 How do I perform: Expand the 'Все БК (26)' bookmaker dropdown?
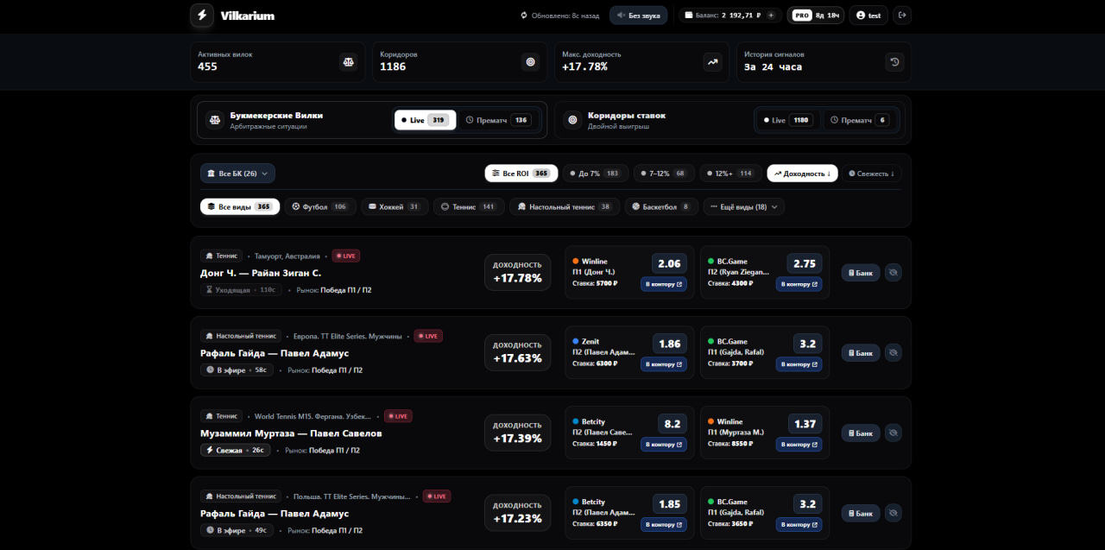click(x=237, y=174)
